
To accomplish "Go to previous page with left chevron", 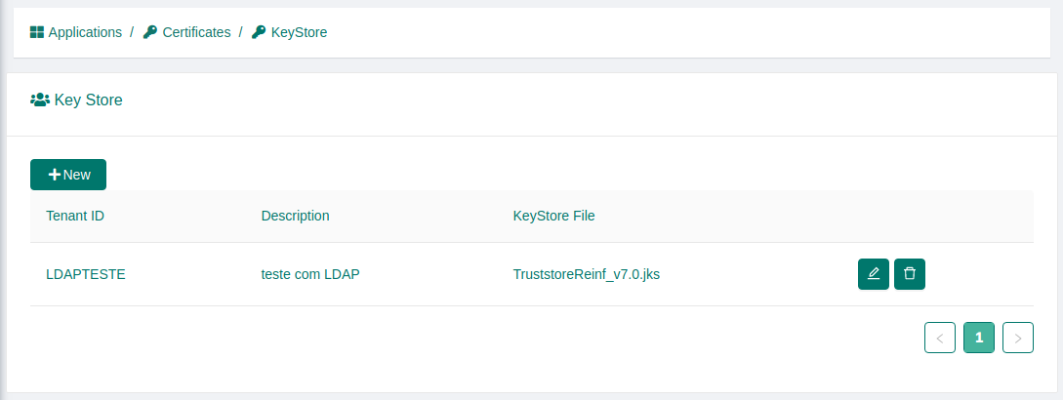I will pyautogui.click(x=940, y=338).
